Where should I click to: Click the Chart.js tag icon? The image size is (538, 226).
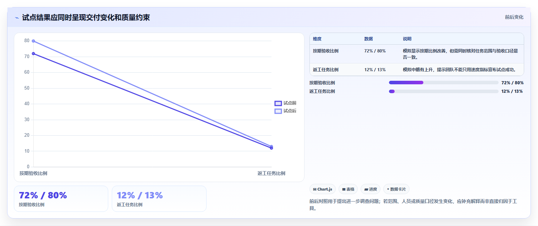click(x=315, y=190)
